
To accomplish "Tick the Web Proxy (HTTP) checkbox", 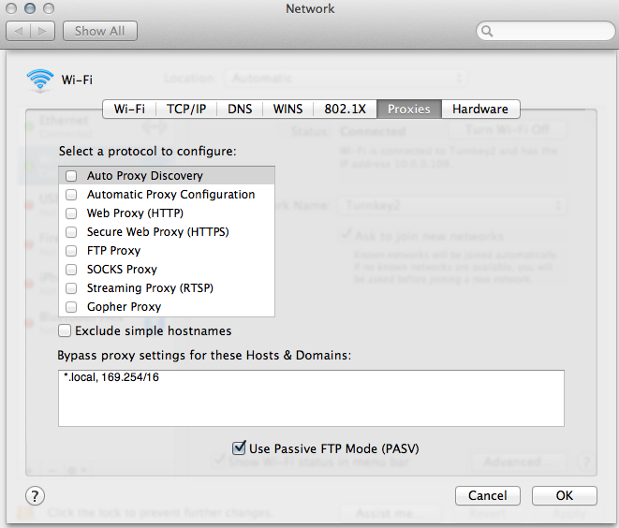I will (x=71, y=213).
